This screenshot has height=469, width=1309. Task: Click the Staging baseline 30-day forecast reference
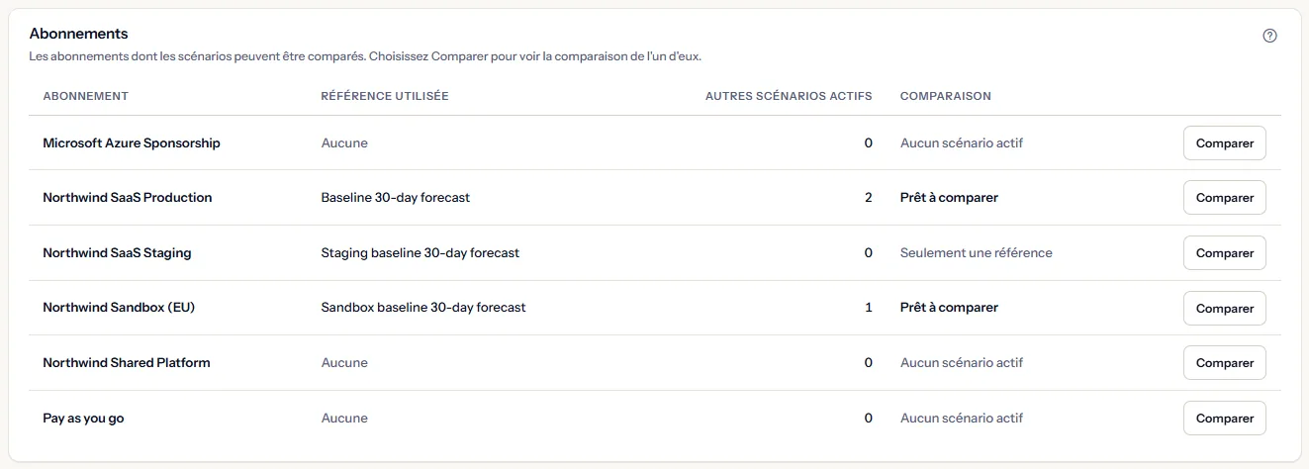click(x=421, y=253)
